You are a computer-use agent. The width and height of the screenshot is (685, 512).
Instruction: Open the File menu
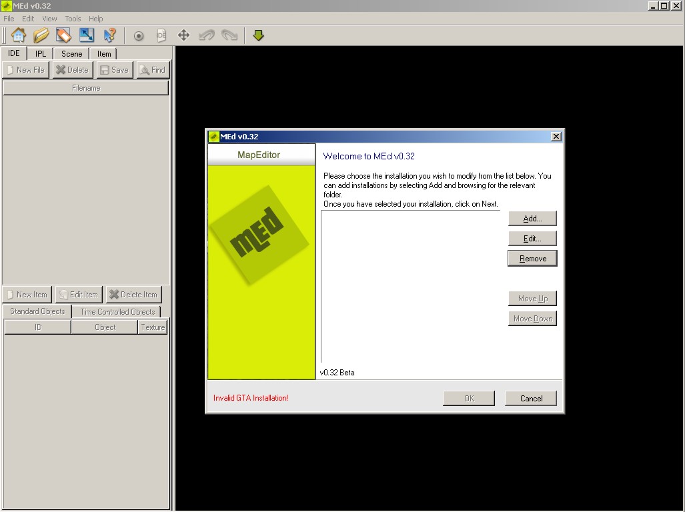(x=9, y=19)
